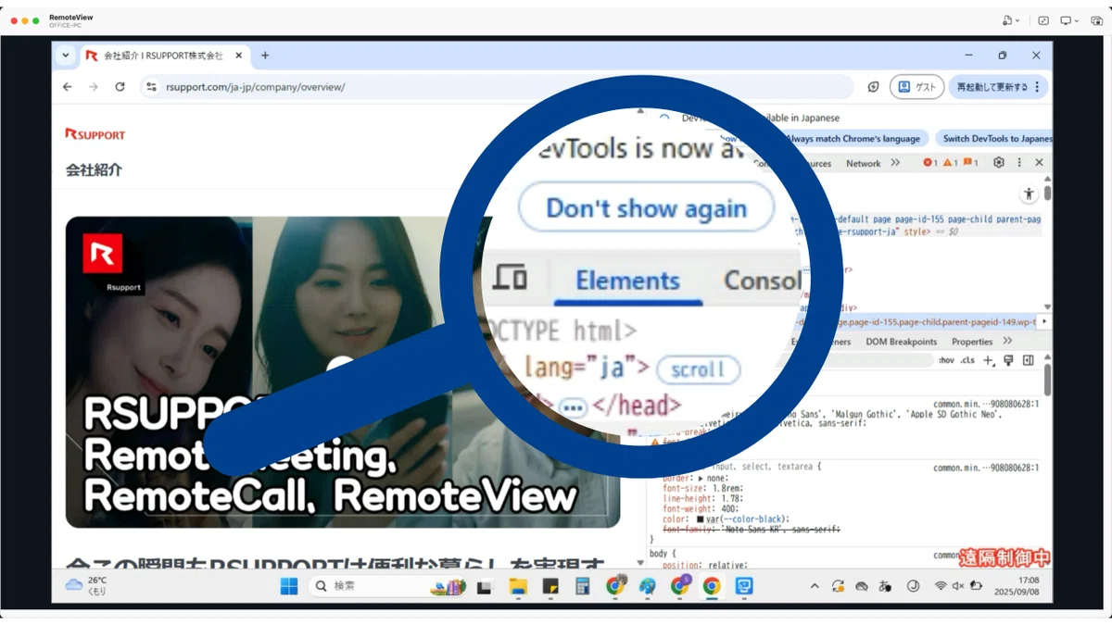Expand more DevTools panel tabs chevron
The image size is (1112, 625).
pos(895,163)
